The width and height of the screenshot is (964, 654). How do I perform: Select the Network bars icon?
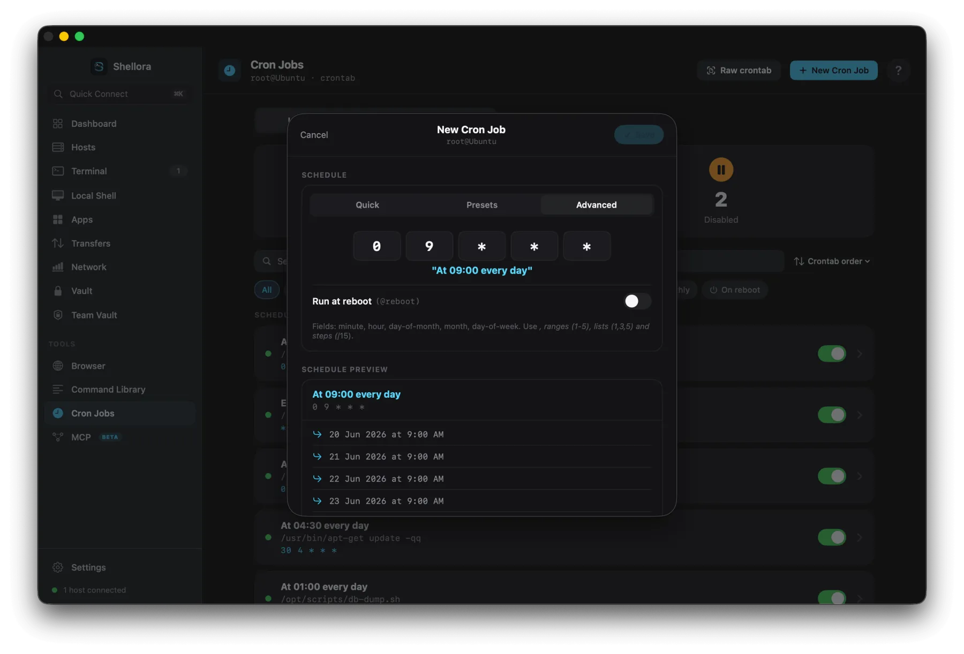[58, 267]
